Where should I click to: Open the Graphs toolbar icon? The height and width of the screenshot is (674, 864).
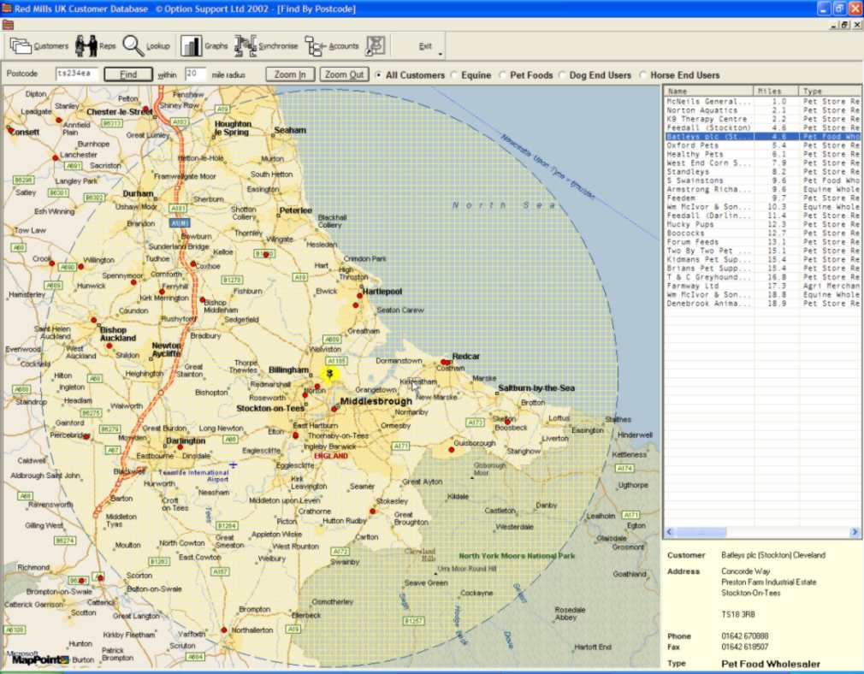192,45
